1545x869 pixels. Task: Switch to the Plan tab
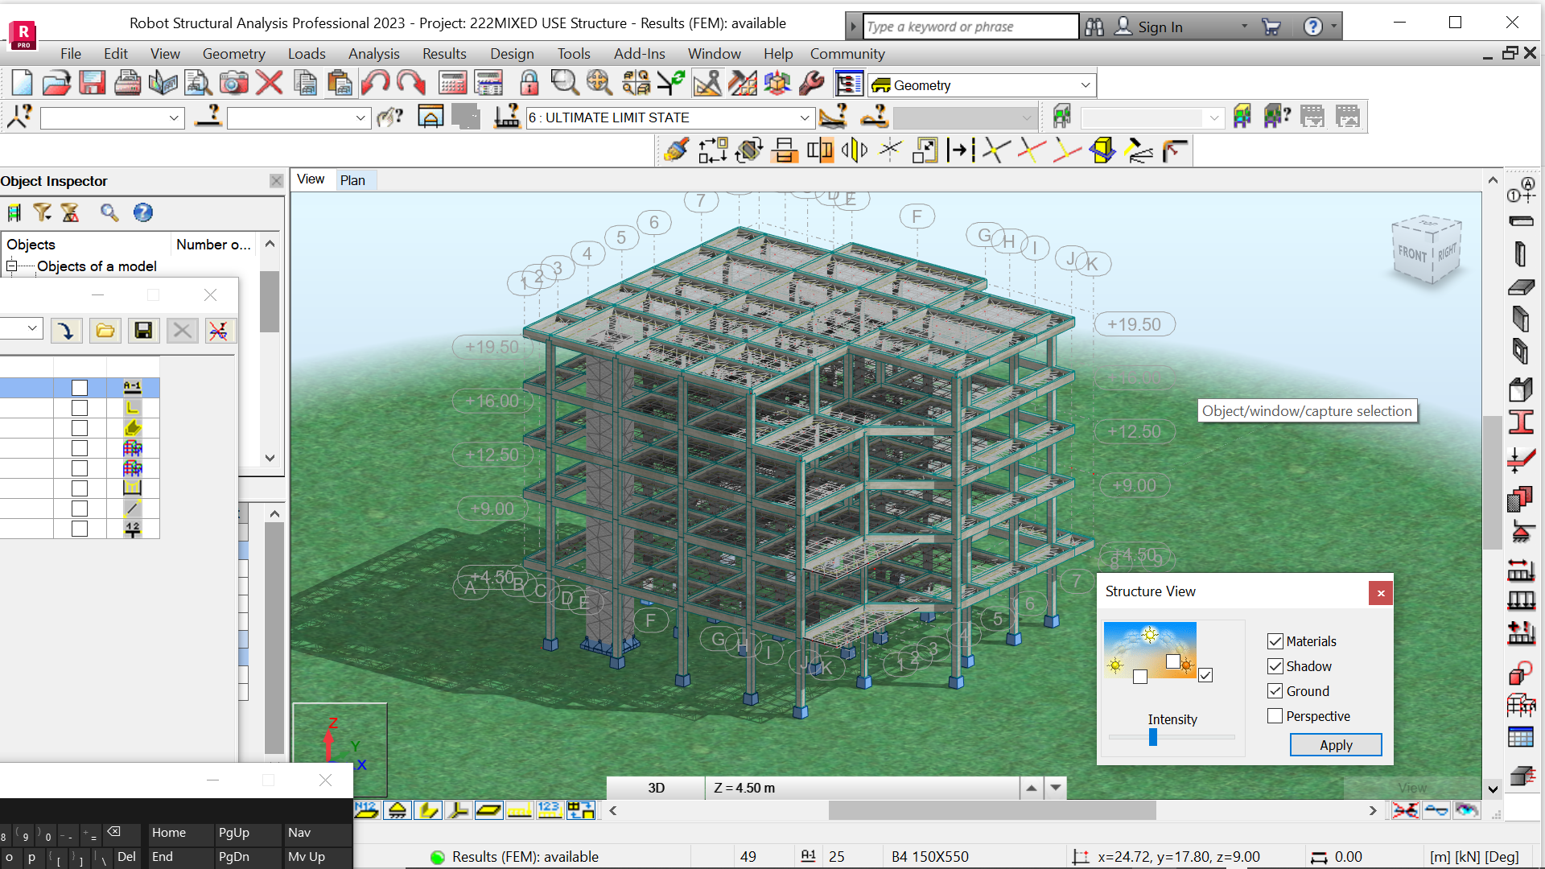pyautogui.click(x=352, y=180)
